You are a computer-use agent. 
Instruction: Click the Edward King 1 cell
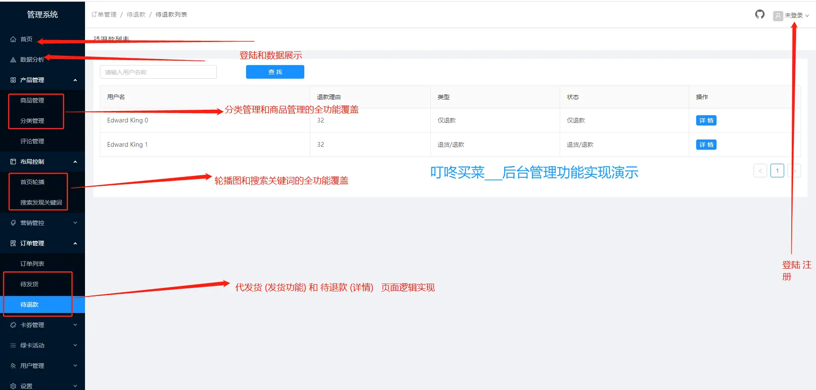point(205,145)
